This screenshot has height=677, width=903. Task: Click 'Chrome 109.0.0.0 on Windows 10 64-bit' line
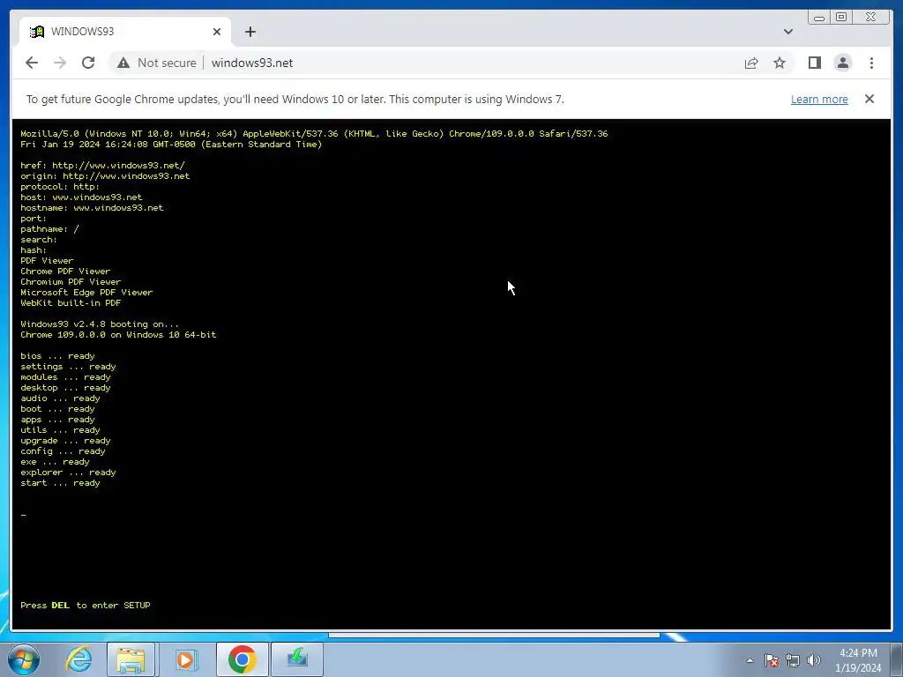(118, 334)
